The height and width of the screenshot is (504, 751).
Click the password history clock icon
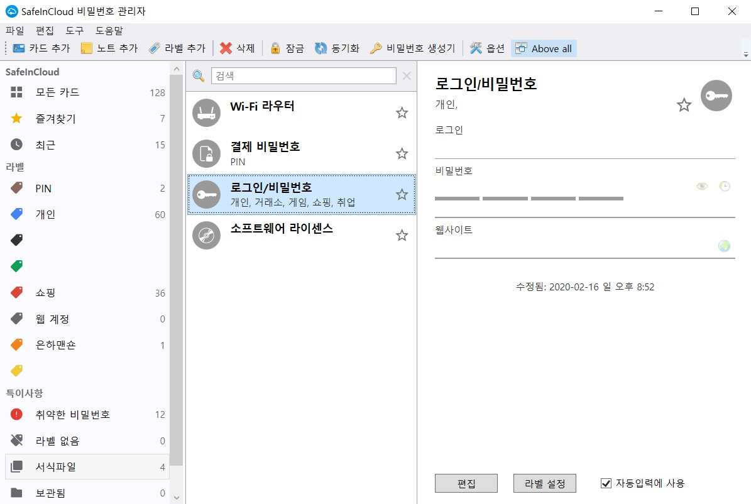point(725,186)
